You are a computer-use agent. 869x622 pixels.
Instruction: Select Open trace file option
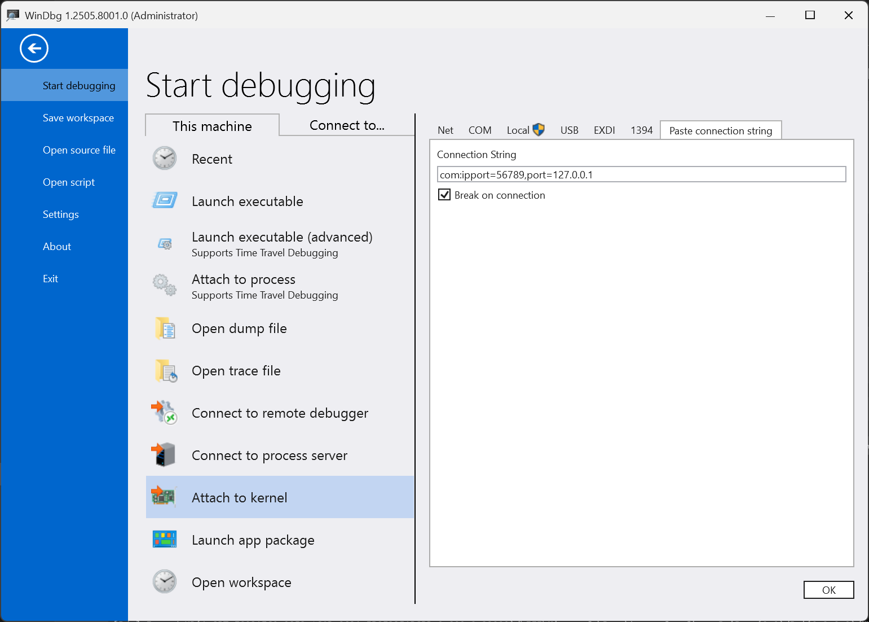click(280, 370)
